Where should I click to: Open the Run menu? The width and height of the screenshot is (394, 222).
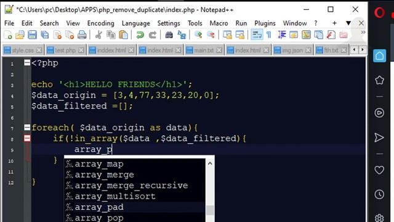tap(241, 23)
